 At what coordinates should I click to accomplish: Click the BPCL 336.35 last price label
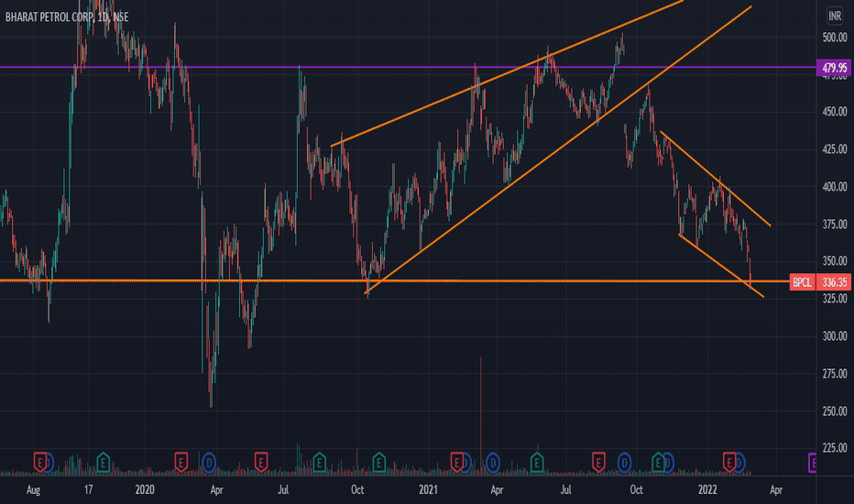pyautogui.click(x=820, y=282)
